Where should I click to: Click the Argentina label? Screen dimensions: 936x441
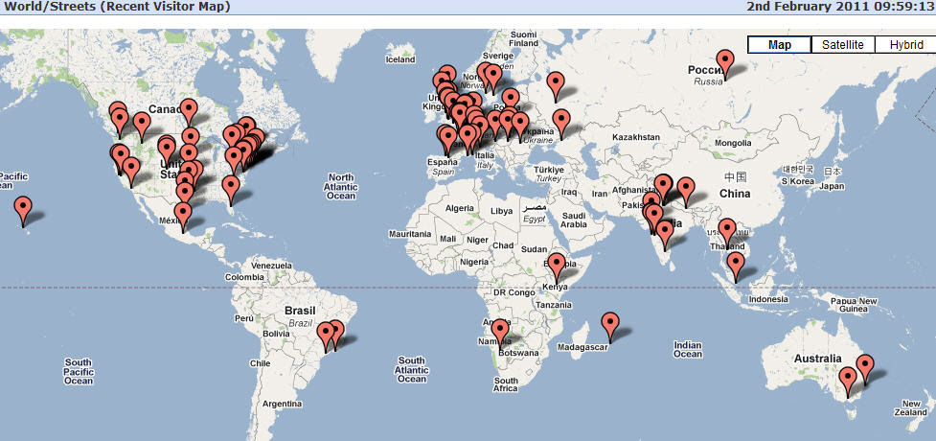(x=281, y=404)
